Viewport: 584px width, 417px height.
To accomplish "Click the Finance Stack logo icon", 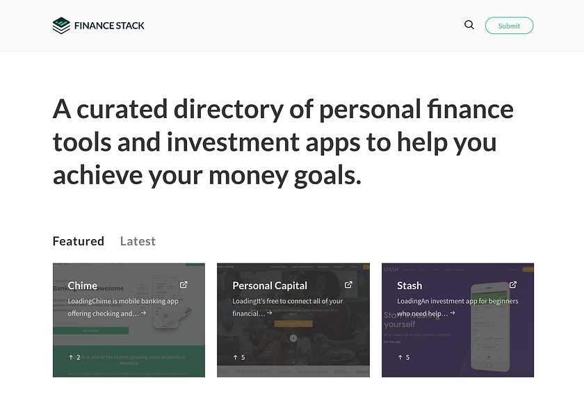I will tap(60, 25).
